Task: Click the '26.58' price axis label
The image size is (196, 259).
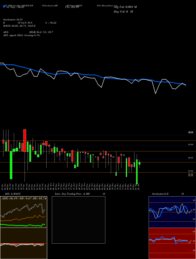Action: pos(191,158)
